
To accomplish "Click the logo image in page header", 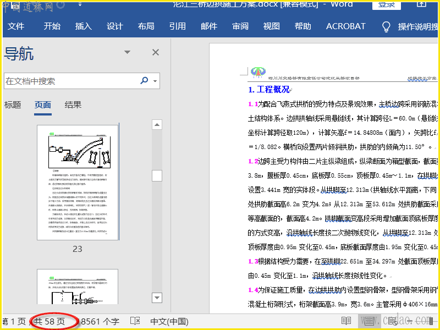I will click(258, 73).
